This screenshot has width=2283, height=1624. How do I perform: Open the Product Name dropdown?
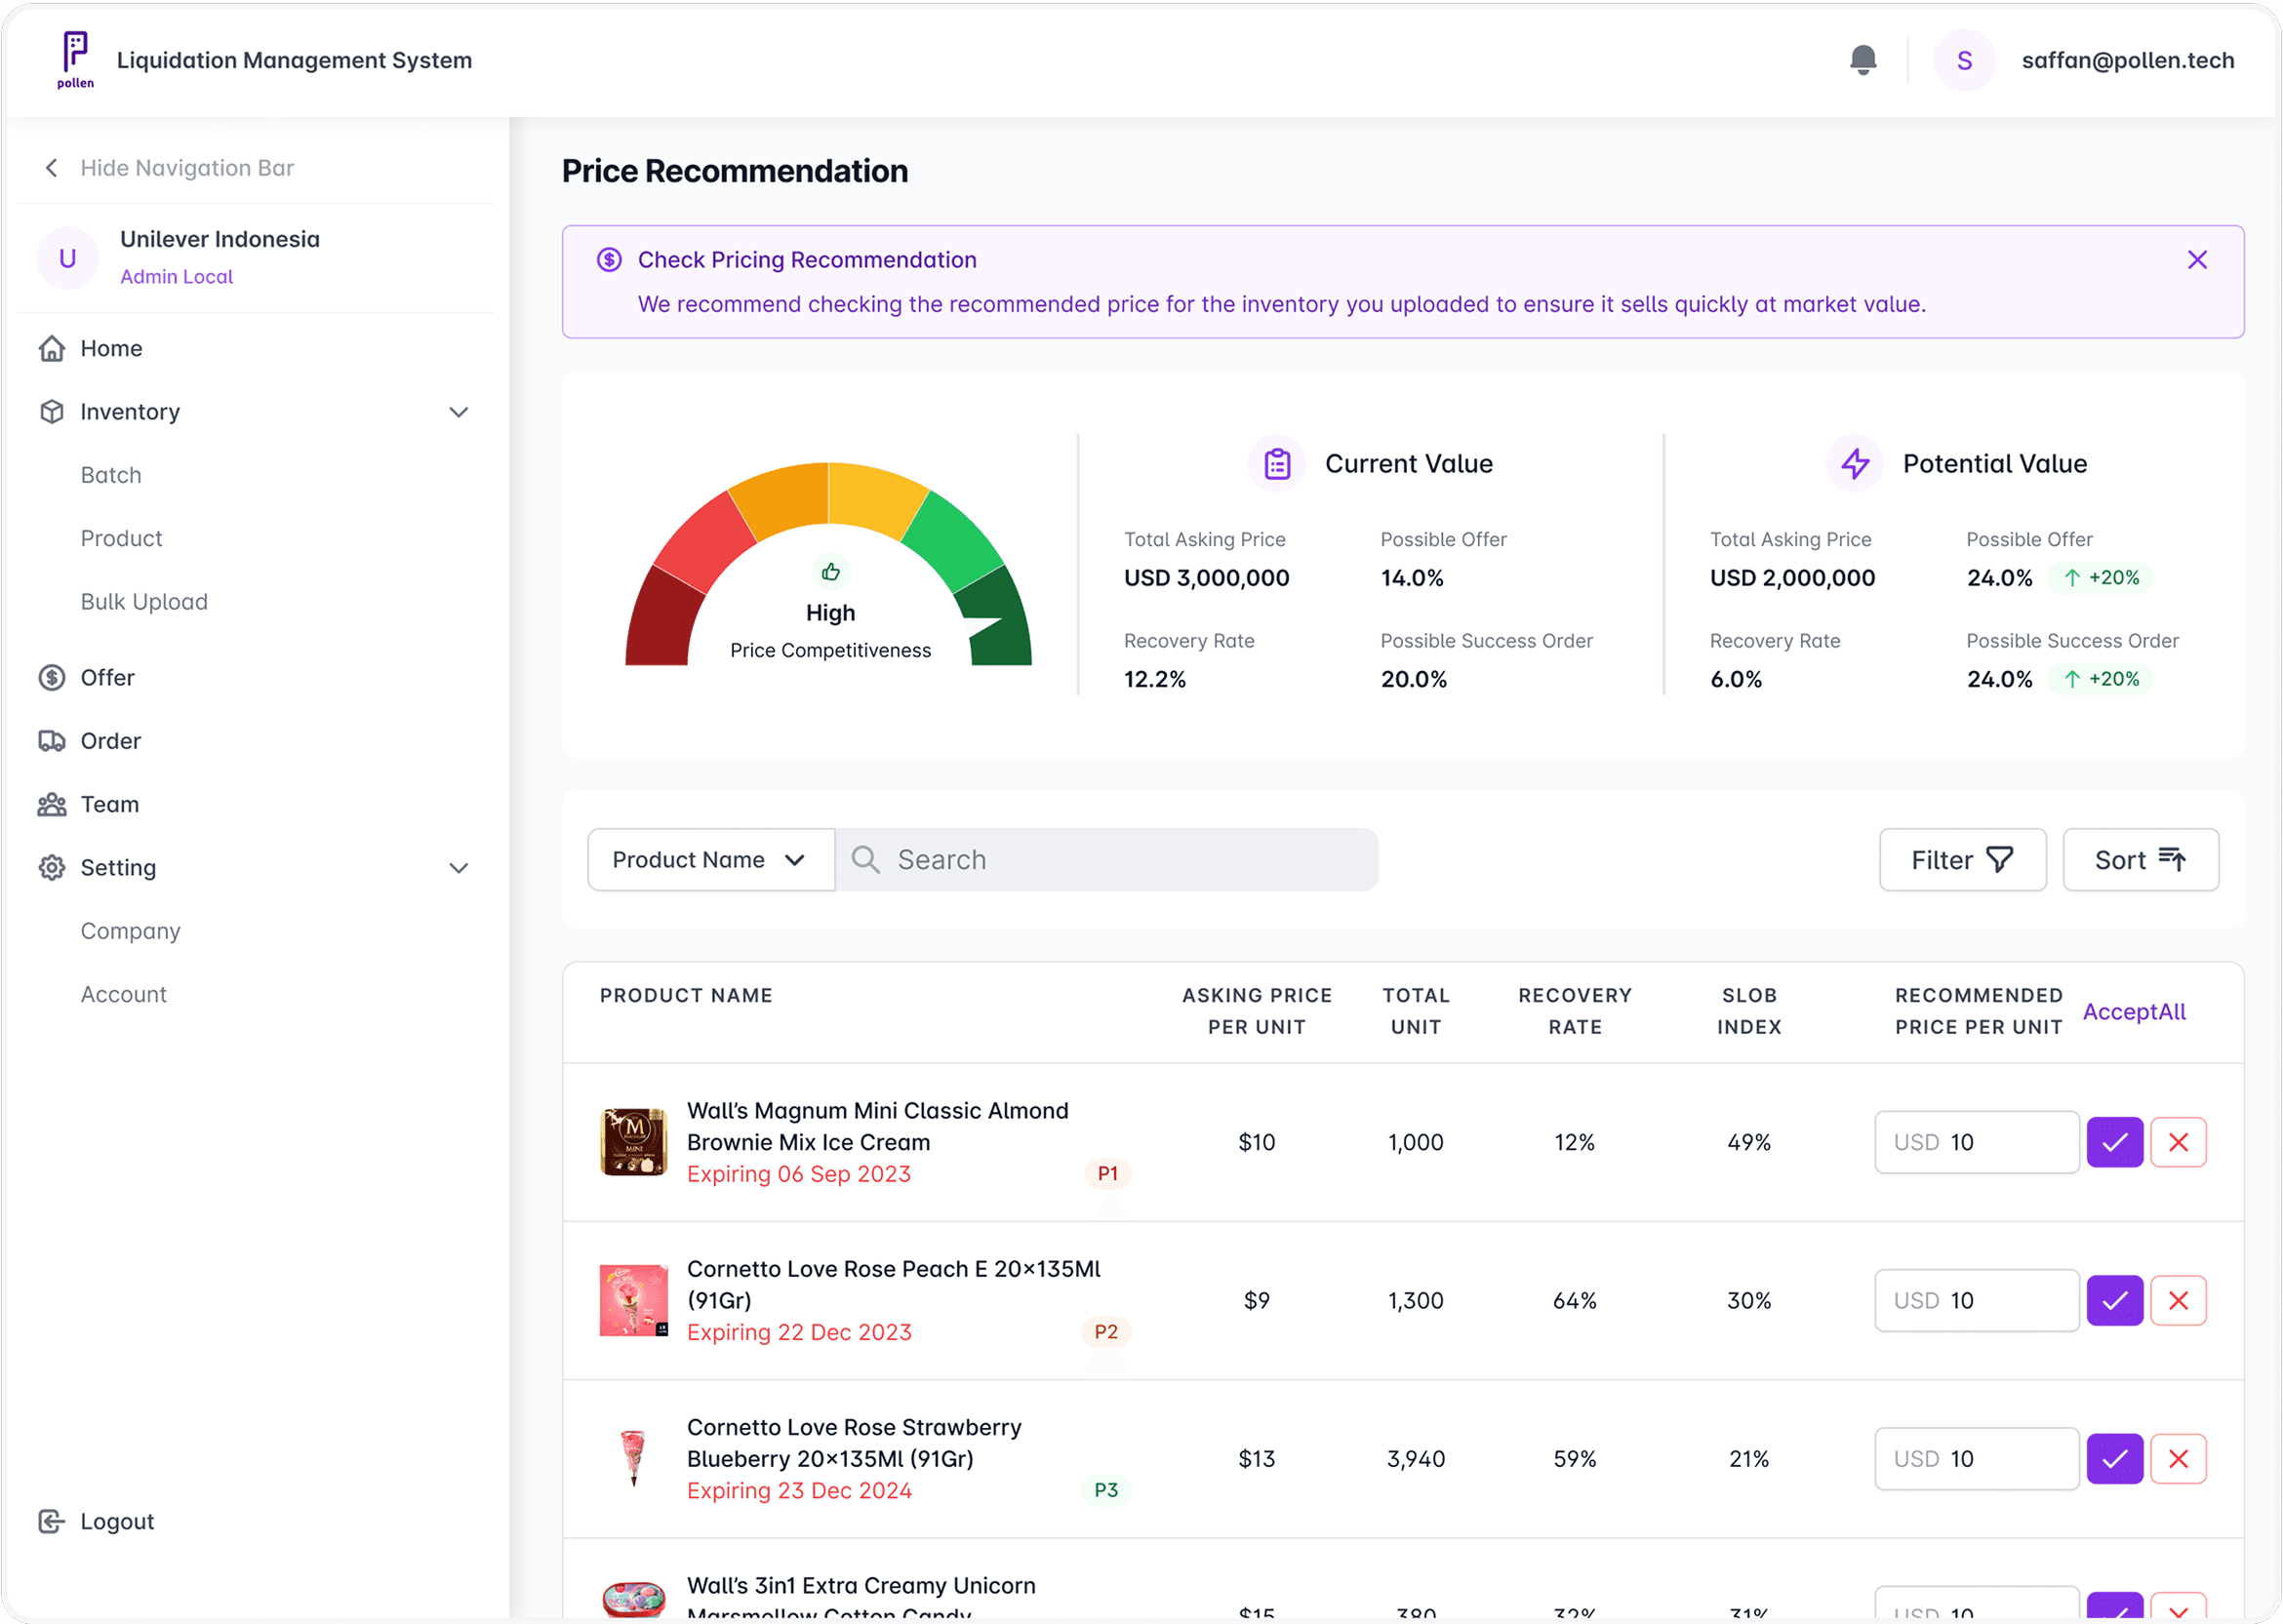coord(710,860)
